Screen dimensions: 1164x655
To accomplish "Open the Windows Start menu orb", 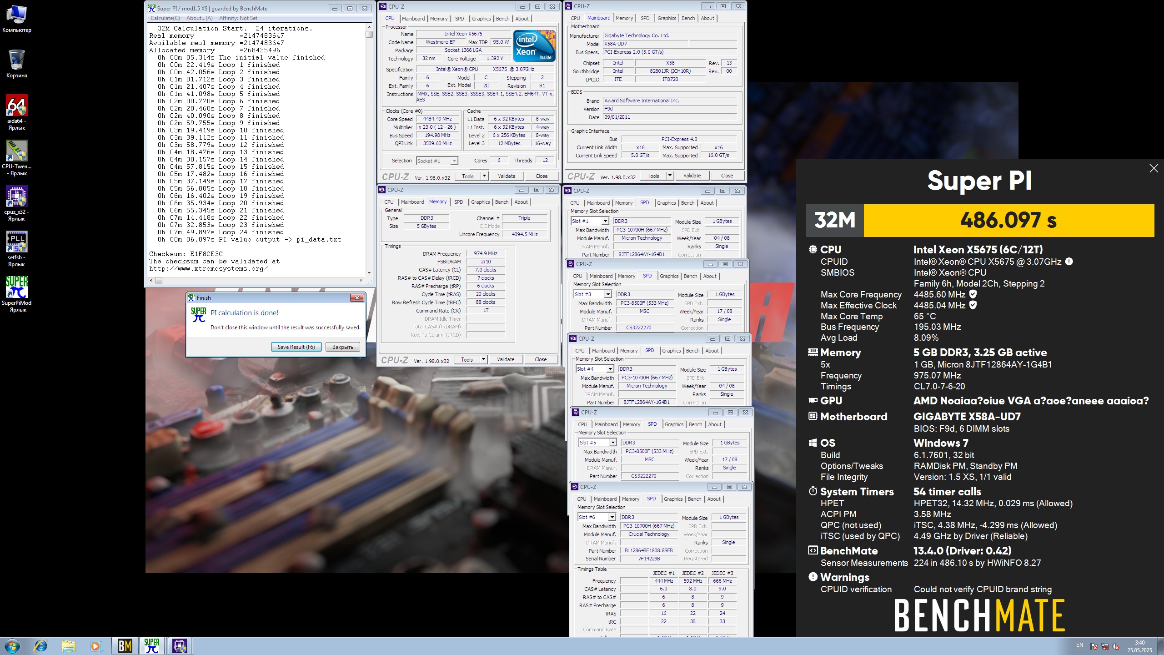I will pyautogui.click(x=12, y=646).
